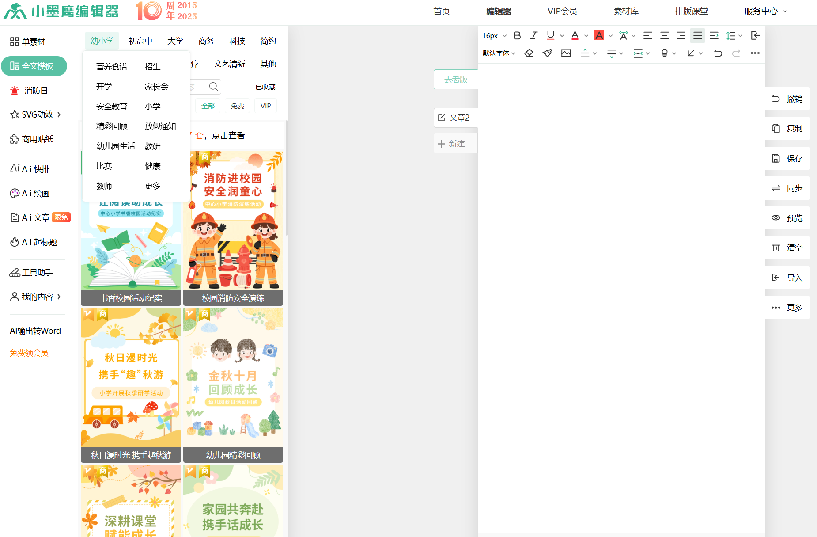Select the VIP filter option
Image resolution: width=817 pixels, height=537 pixels.
(265, 106)
